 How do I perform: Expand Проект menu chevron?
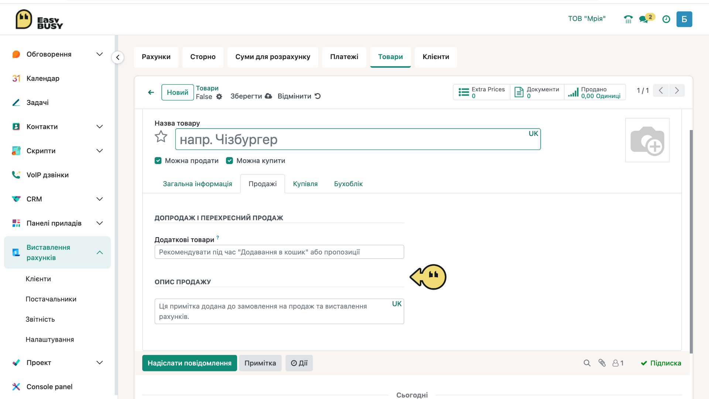coord(100,363)
